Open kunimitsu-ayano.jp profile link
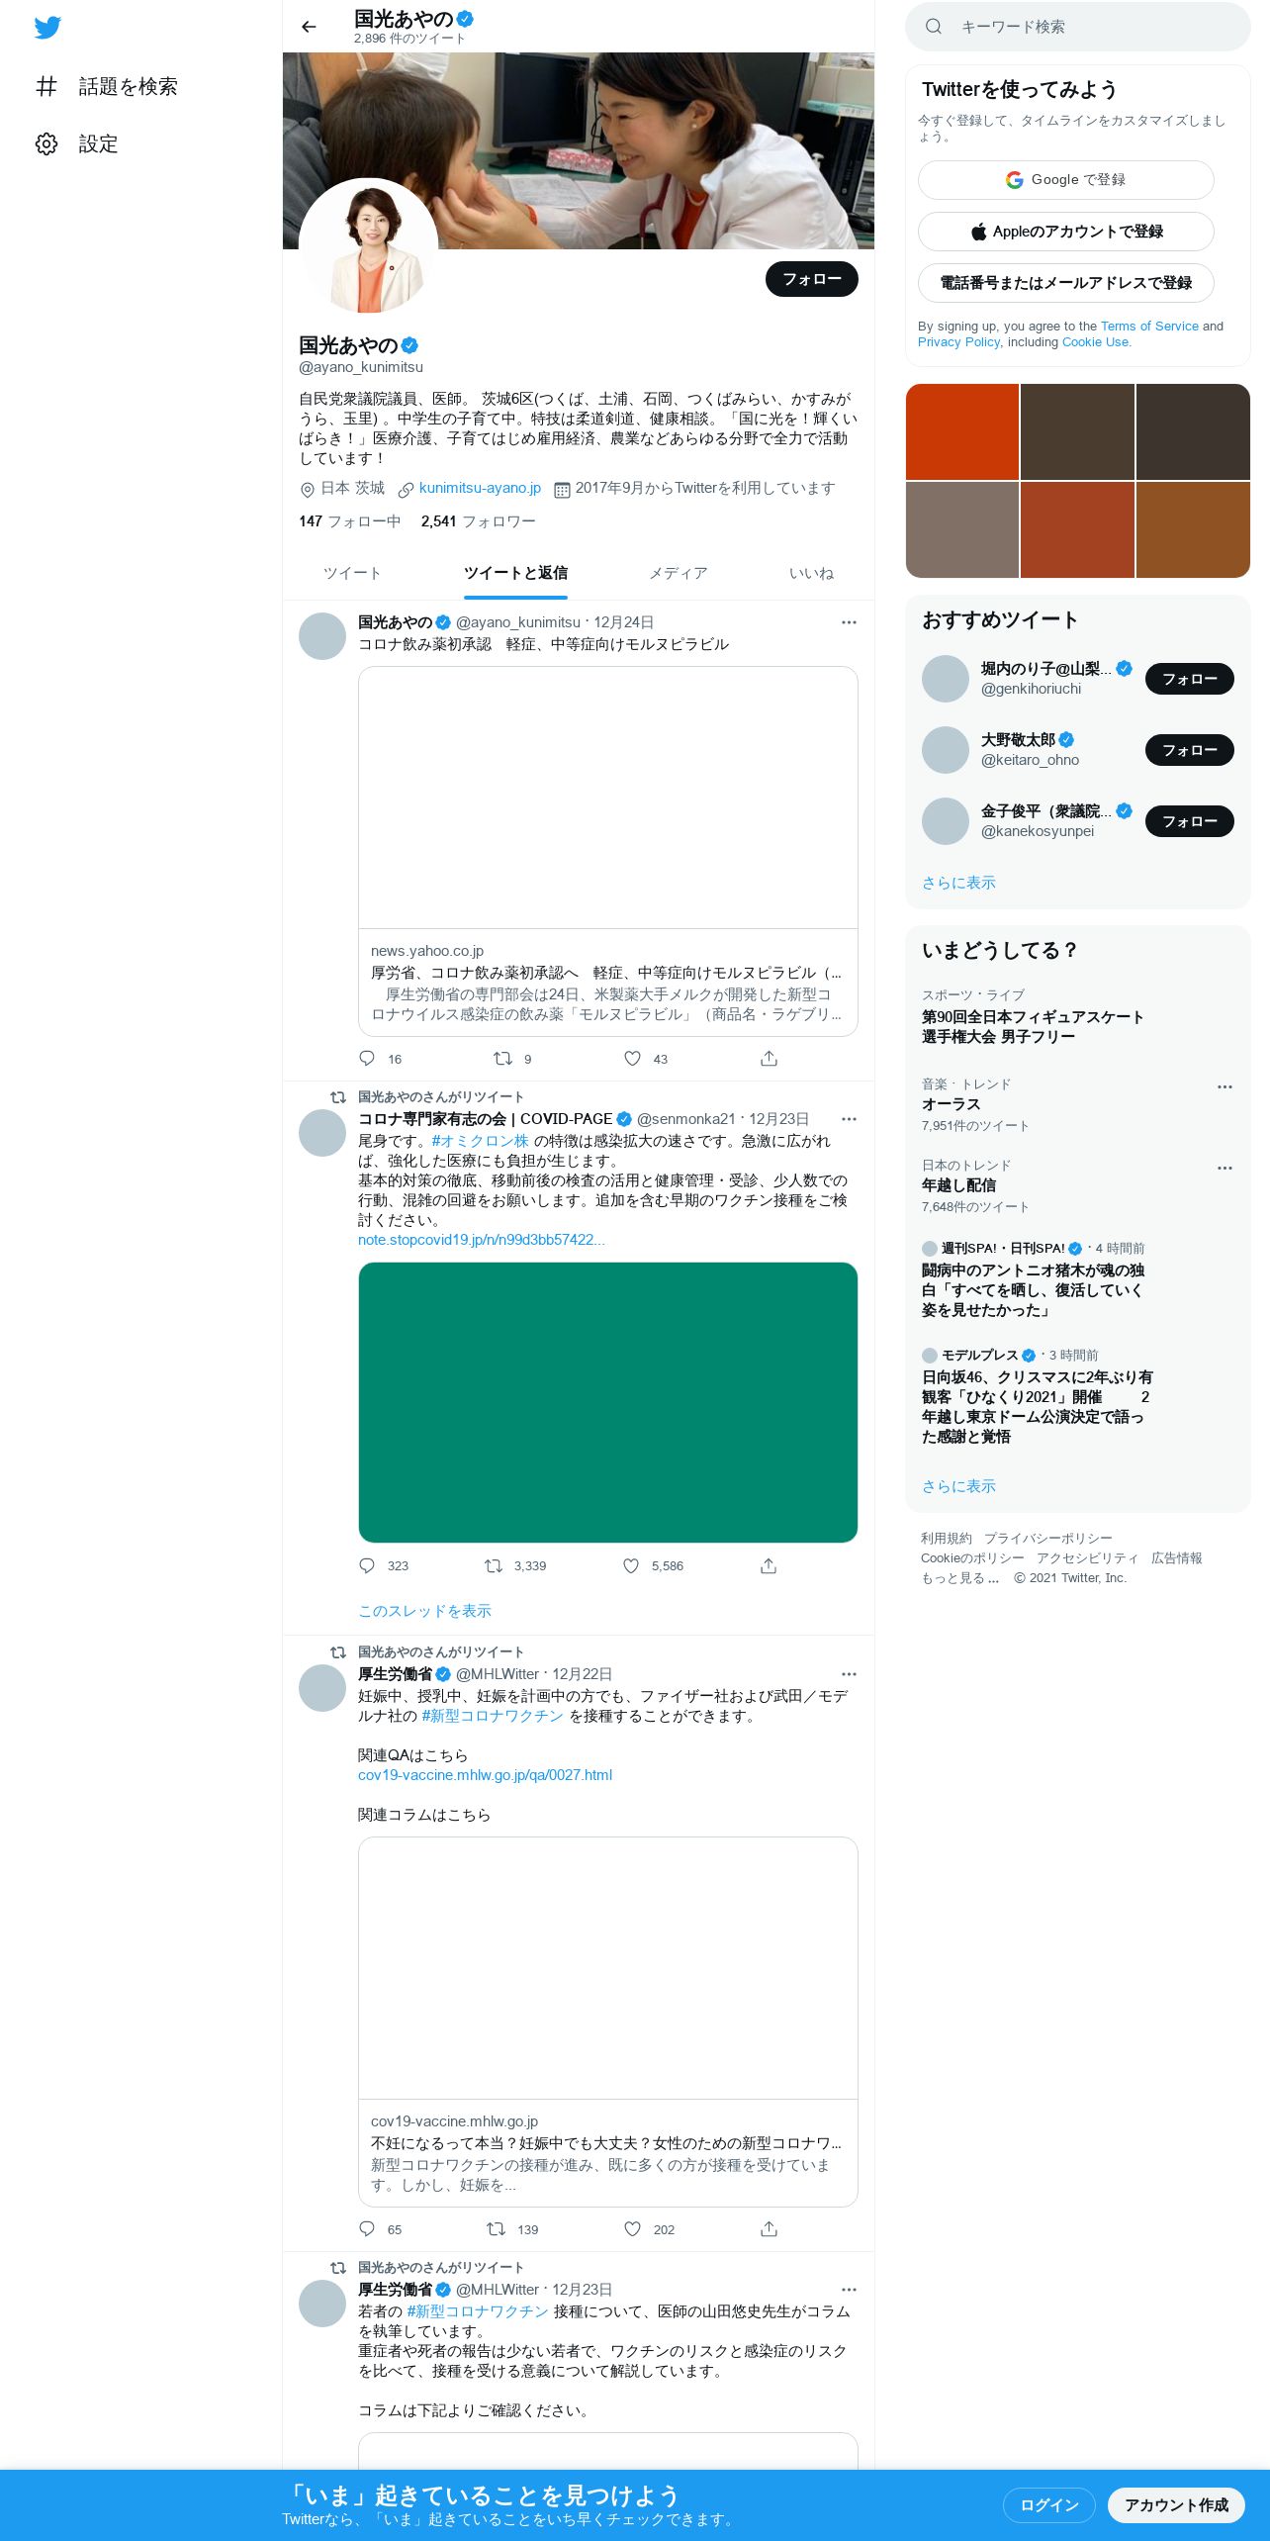Viewport: 1270px width, 2541px height. (480, 488)
